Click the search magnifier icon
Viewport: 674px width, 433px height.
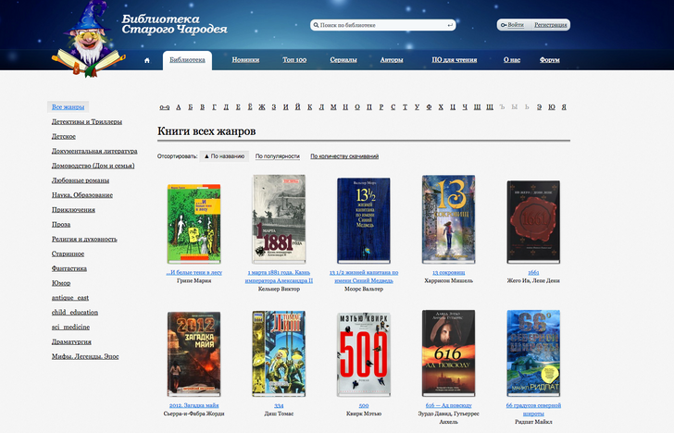coord(314,25)
